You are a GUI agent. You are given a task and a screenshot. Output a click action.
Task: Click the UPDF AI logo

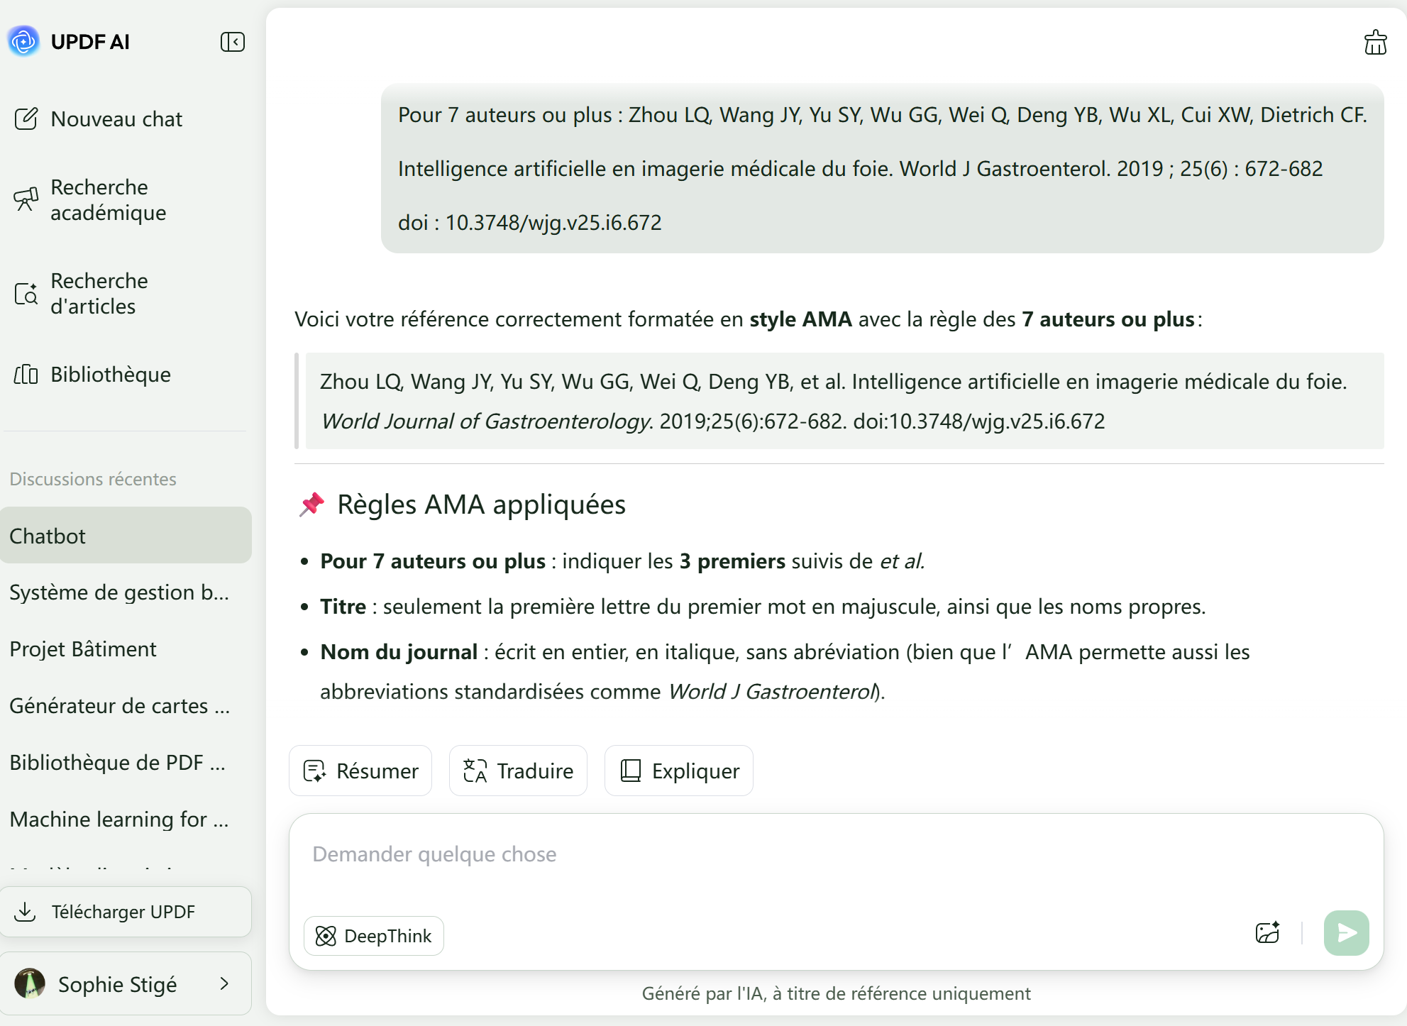tap(24, 41)
